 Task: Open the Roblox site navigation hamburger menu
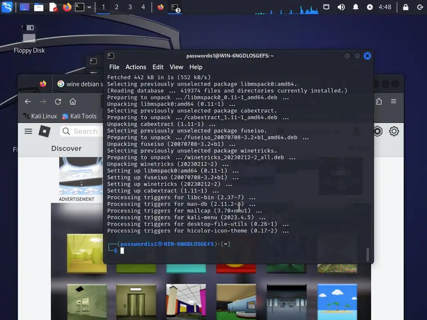pyautogui.click(x=28, y=131)
